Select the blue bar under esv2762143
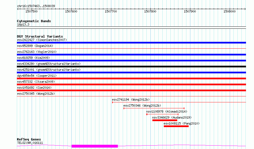 pos(131,55)
